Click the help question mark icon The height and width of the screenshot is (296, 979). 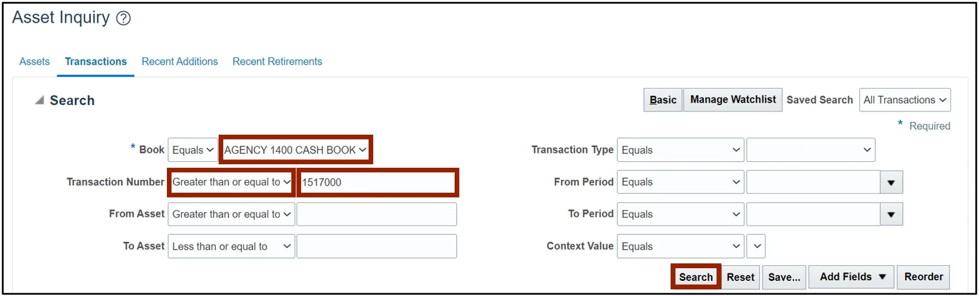123,19
